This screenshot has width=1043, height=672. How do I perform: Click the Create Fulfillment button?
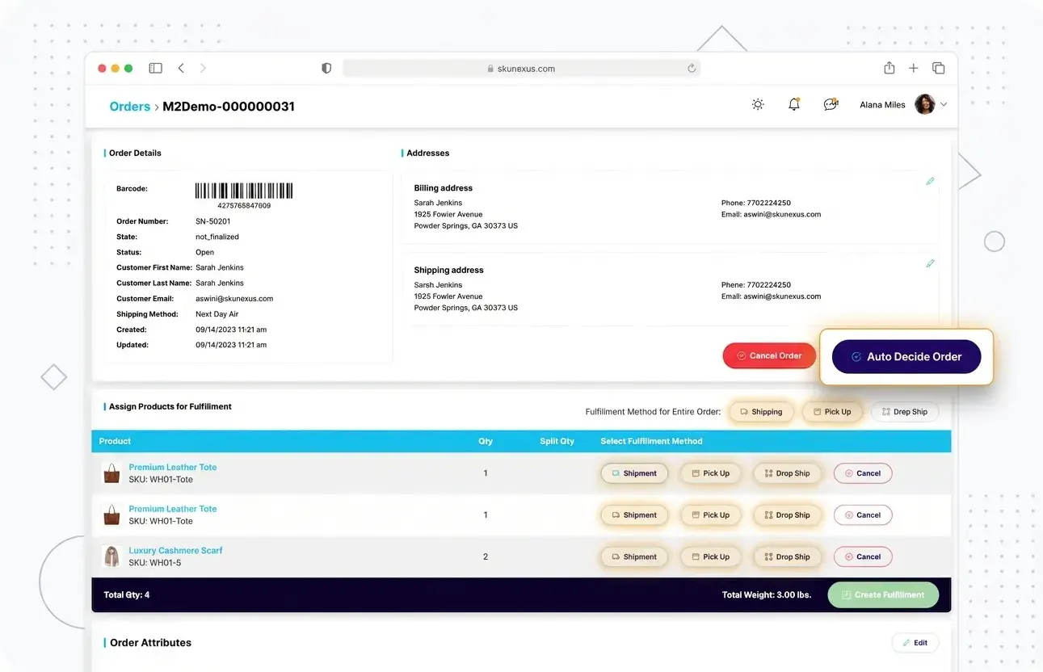(x=882, y=594)
